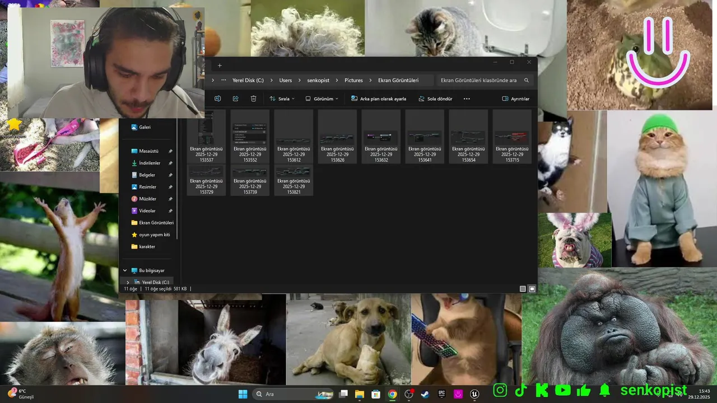The height and width of the screenshot is (403, 717).
Task: Click the magnifier search icon in Explorer
Action: [526, 80]
